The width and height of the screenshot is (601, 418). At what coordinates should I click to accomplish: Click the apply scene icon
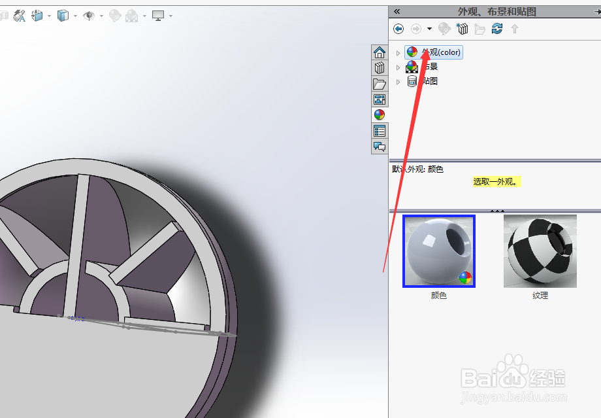pyautogui.click(x=131, y=16)
